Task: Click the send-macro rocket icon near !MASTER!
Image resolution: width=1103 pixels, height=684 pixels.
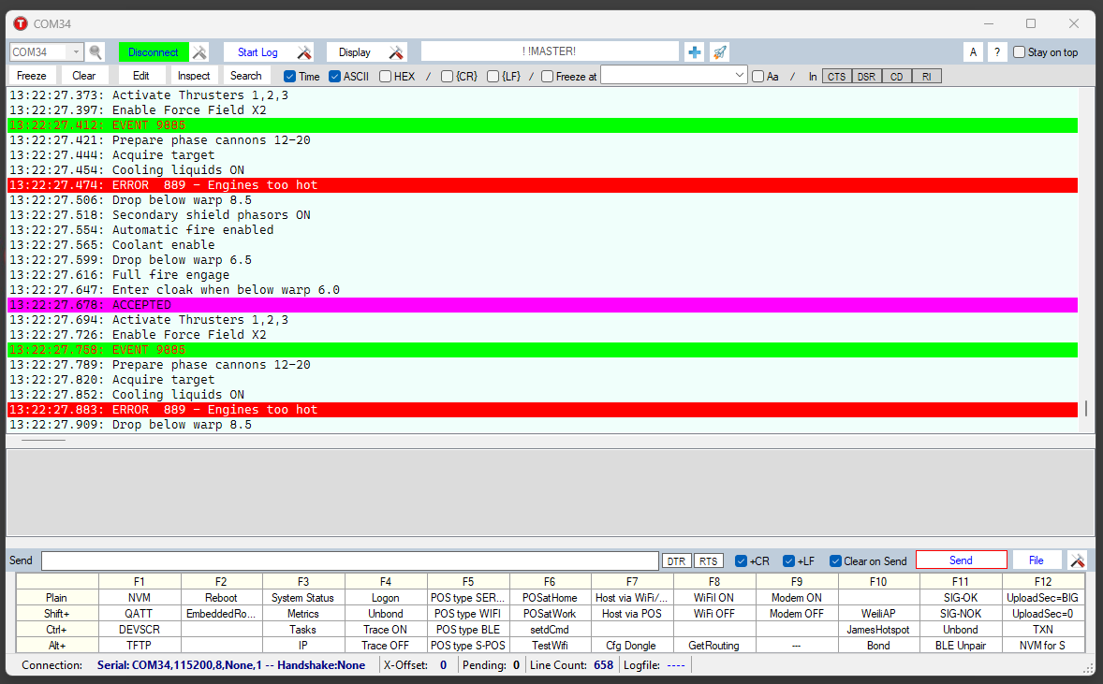Action: coord(718,51)
